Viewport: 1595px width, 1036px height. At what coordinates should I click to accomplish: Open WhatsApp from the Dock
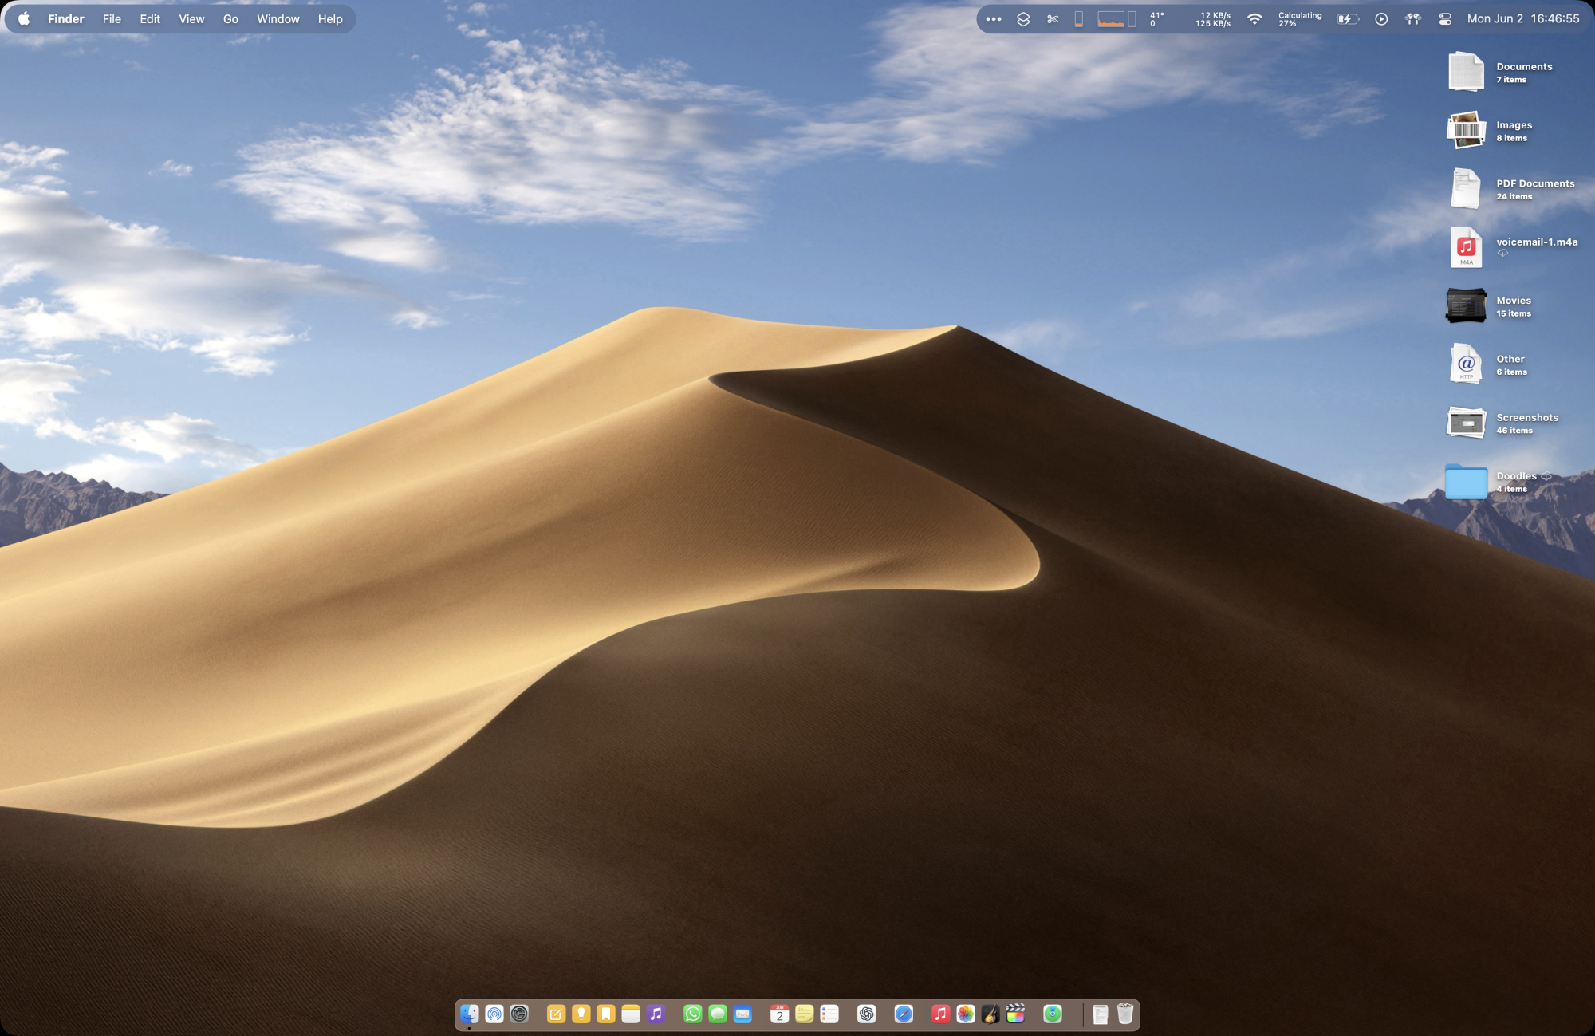coord(692,1014)
